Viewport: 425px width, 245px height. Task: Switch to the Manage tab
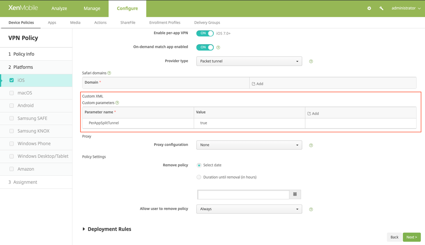pyautogui.click(x=92, y=8)
